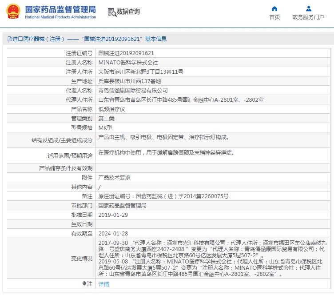Click the expiry date 2024-01-28
Image resolution: width=334 pixels, height=295 pixels.
pyautogui.click(x=113, y=233)
